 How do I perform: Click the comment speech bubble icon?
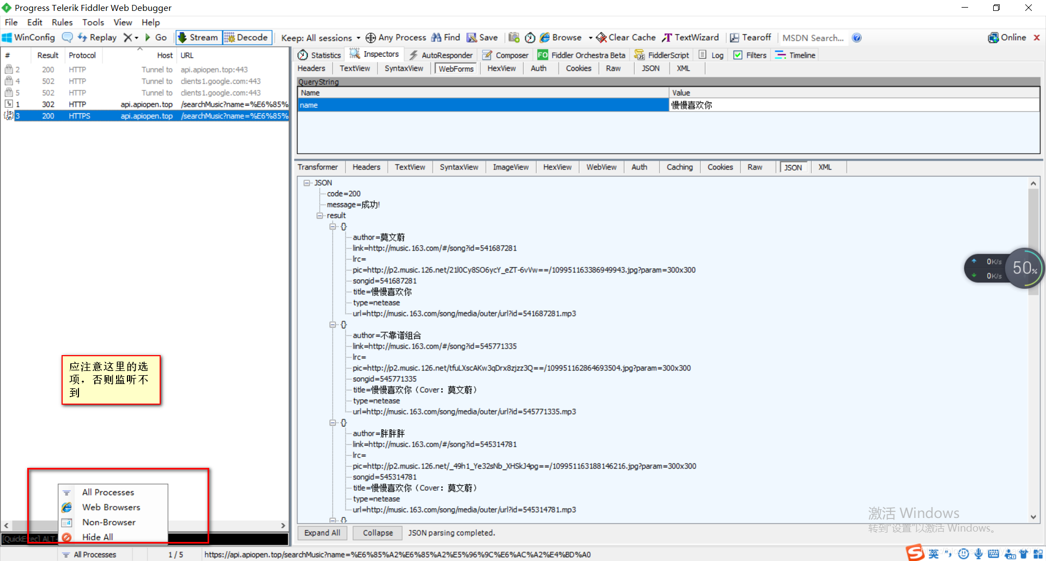(x=67, y=38)
